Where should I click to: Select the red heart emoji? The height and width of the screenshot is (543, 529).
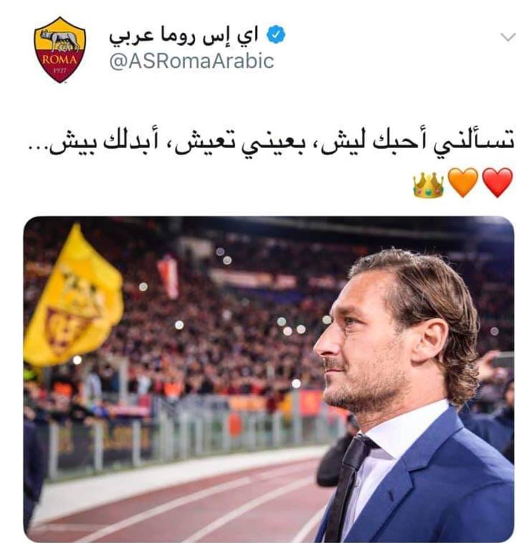point(497,183)
